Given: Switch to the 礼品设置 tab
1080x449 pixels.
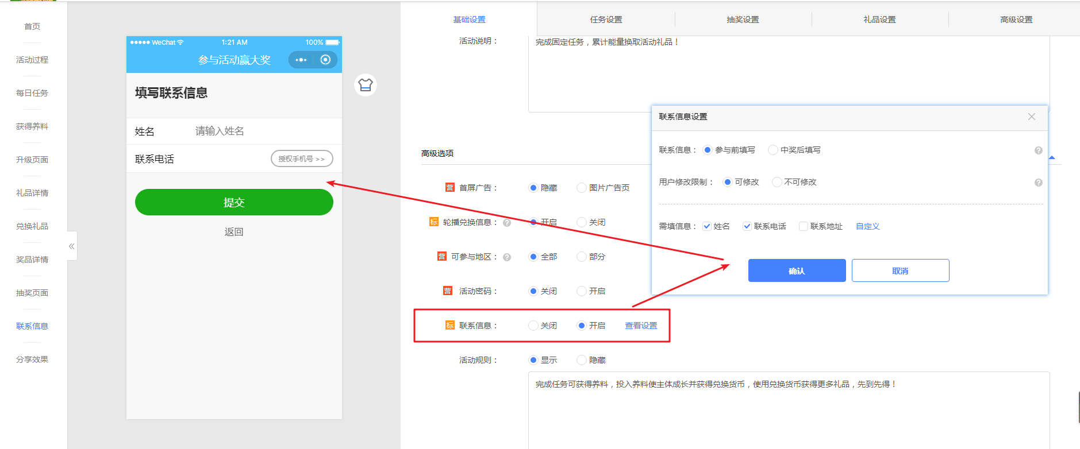Looking at the screenshot, I should (879, 20).
